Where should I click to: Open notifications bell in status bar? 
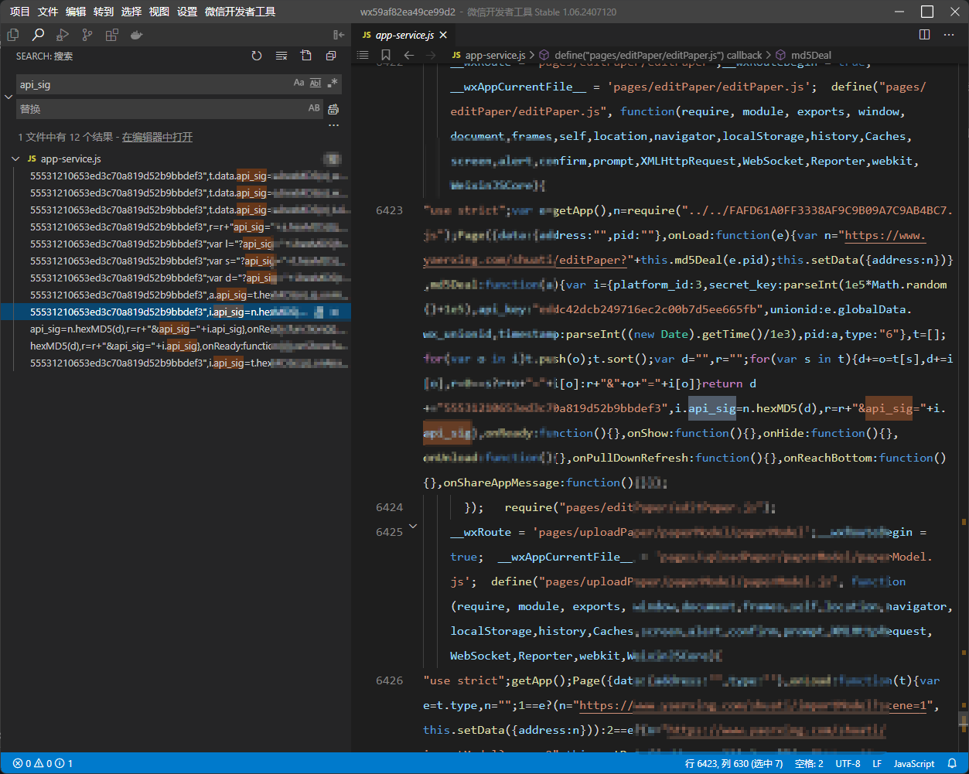[953, 763]
